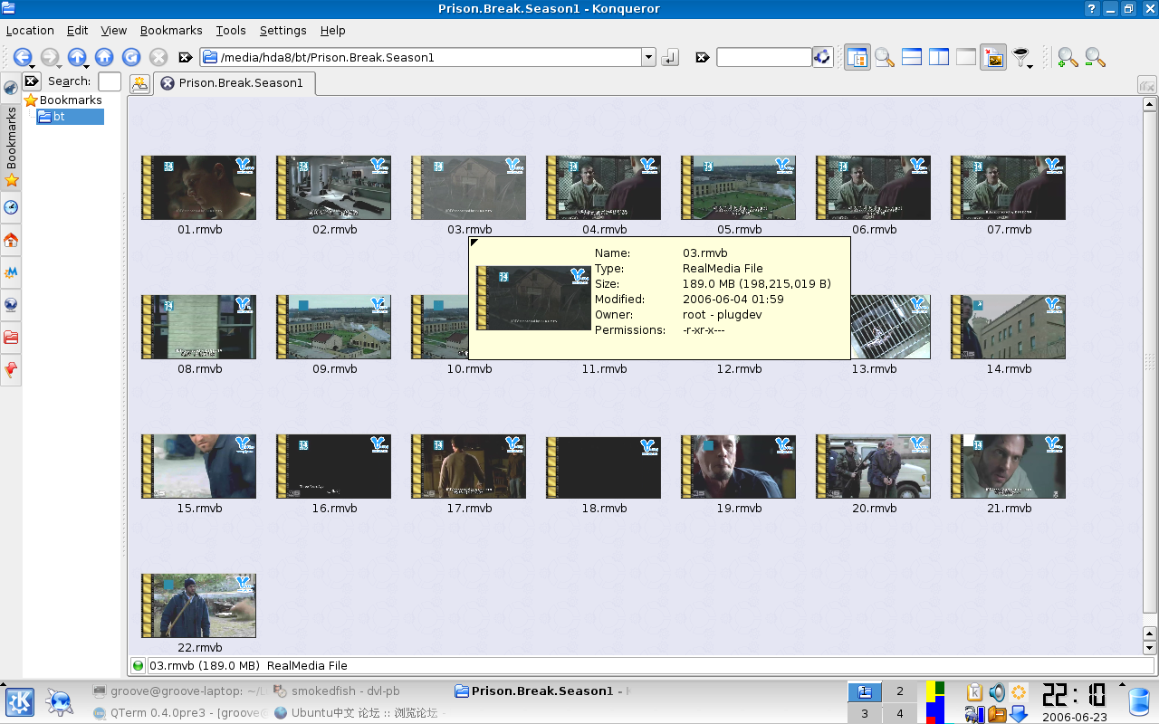The width and height of the screenshot is (1159, 724).
Task: Select the 01.rmvb video thumbnail
Action: pos(198,187)
